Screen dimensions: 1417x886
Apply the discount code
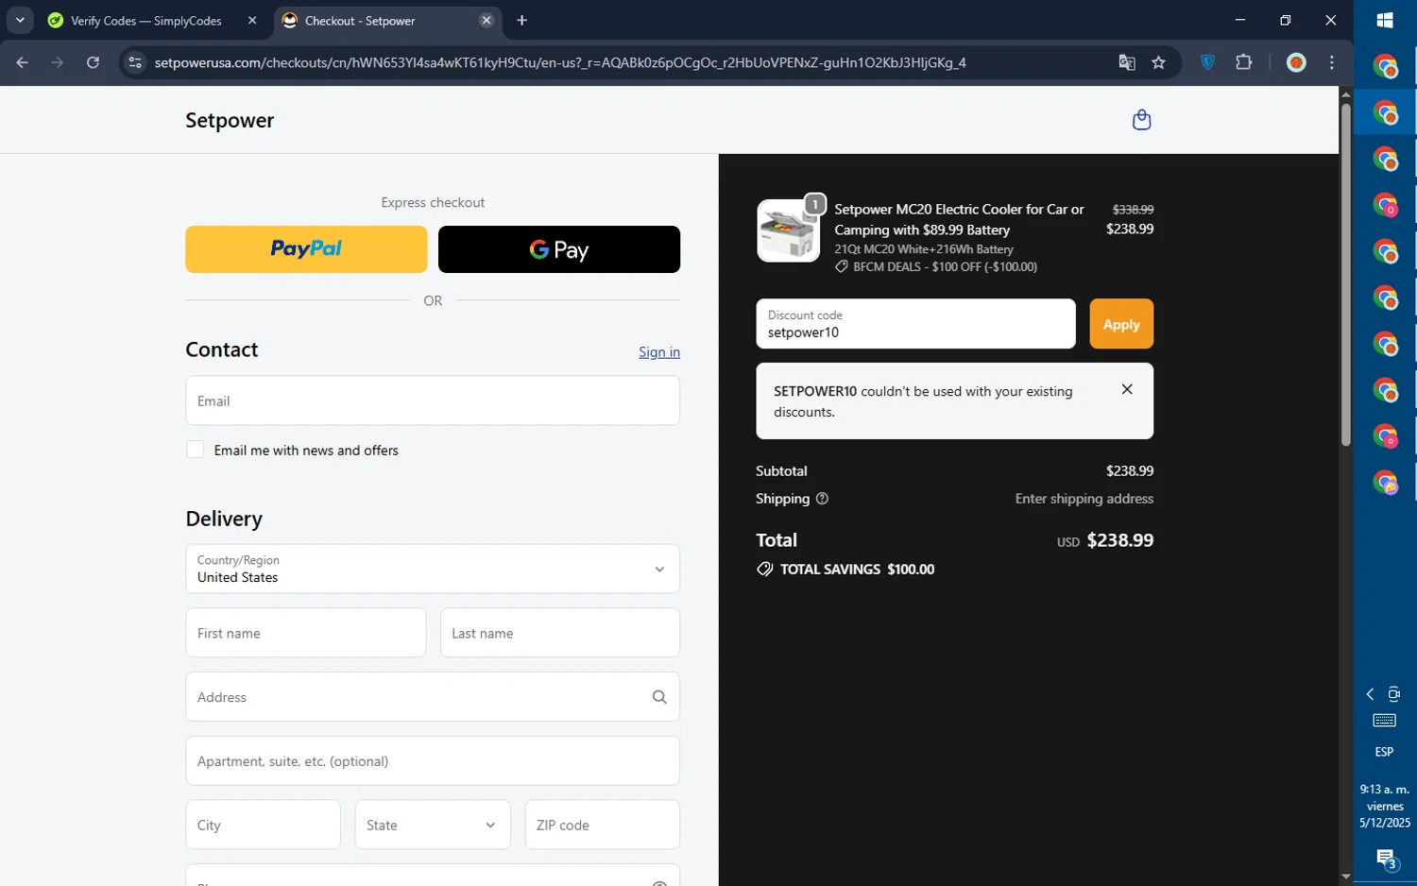tap(1121, 324)
